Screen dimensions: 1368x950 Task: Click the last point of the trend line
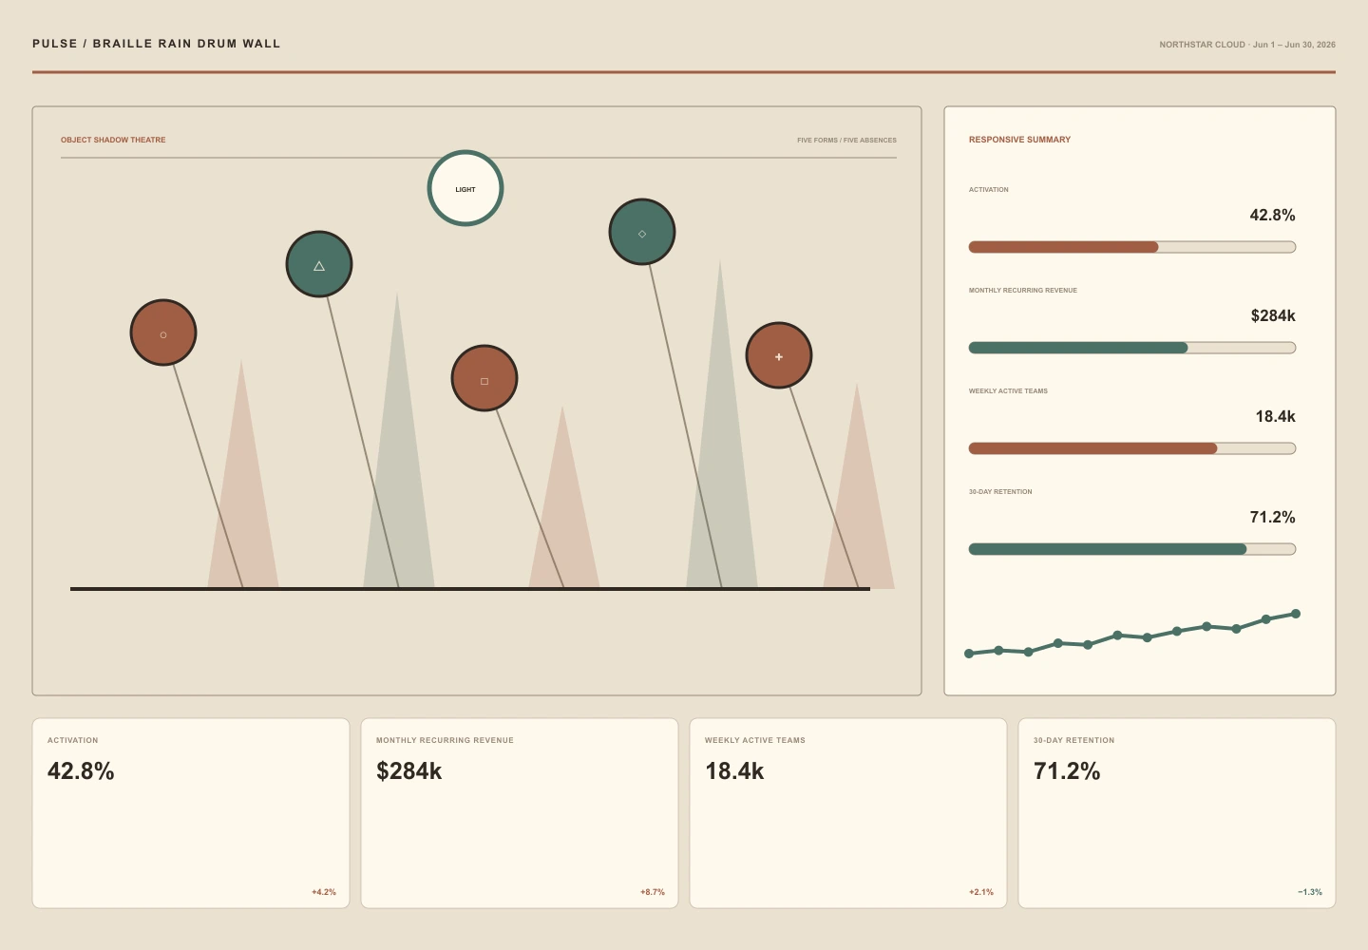pyautogui.click(x=1296, y=614)
